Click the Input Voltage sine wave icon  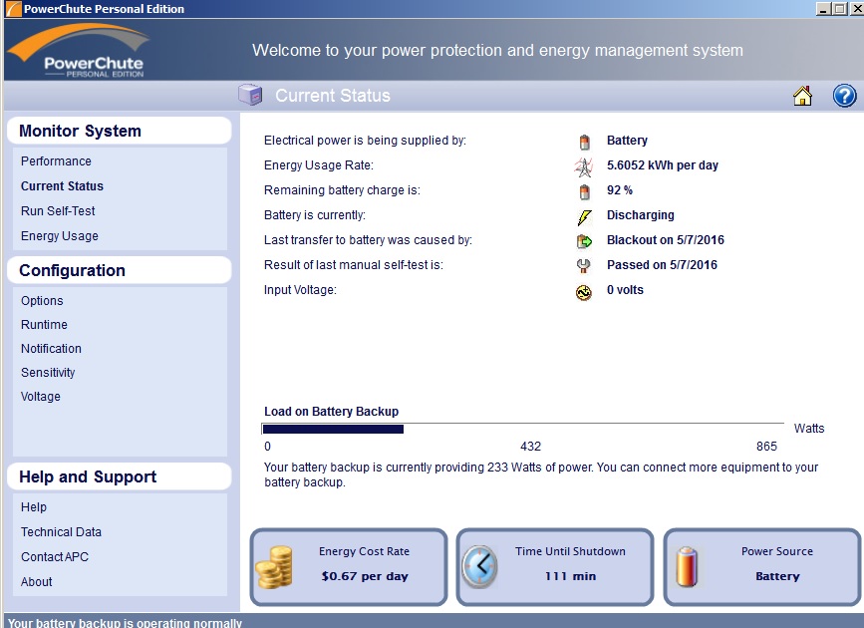[x=584, y=292]
